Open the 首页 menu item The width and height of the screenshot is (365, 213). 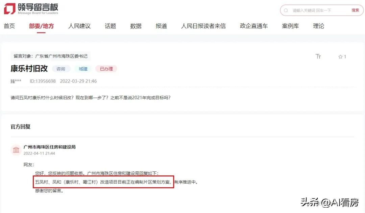point(9,26)
